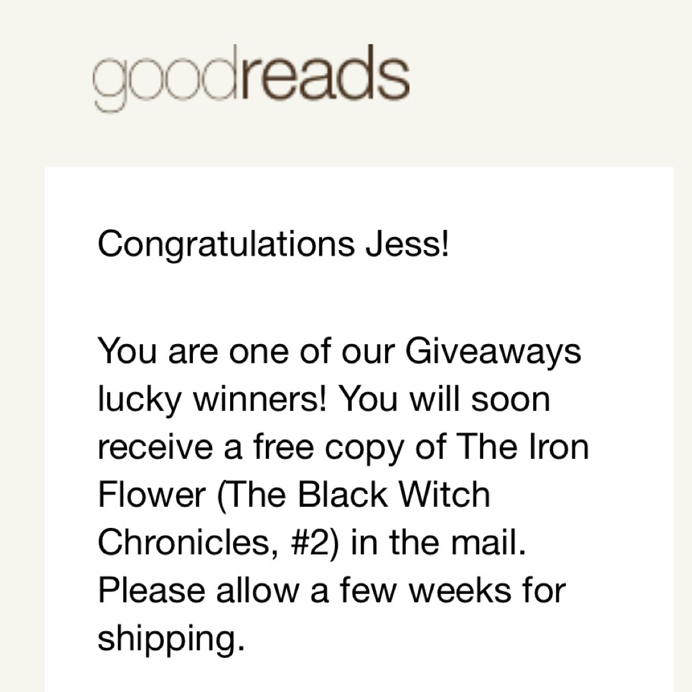Click the phrase "lucky winners!"
Image resolution: width=692 pixels, height=692 pixels.
[x=213, y=400]
